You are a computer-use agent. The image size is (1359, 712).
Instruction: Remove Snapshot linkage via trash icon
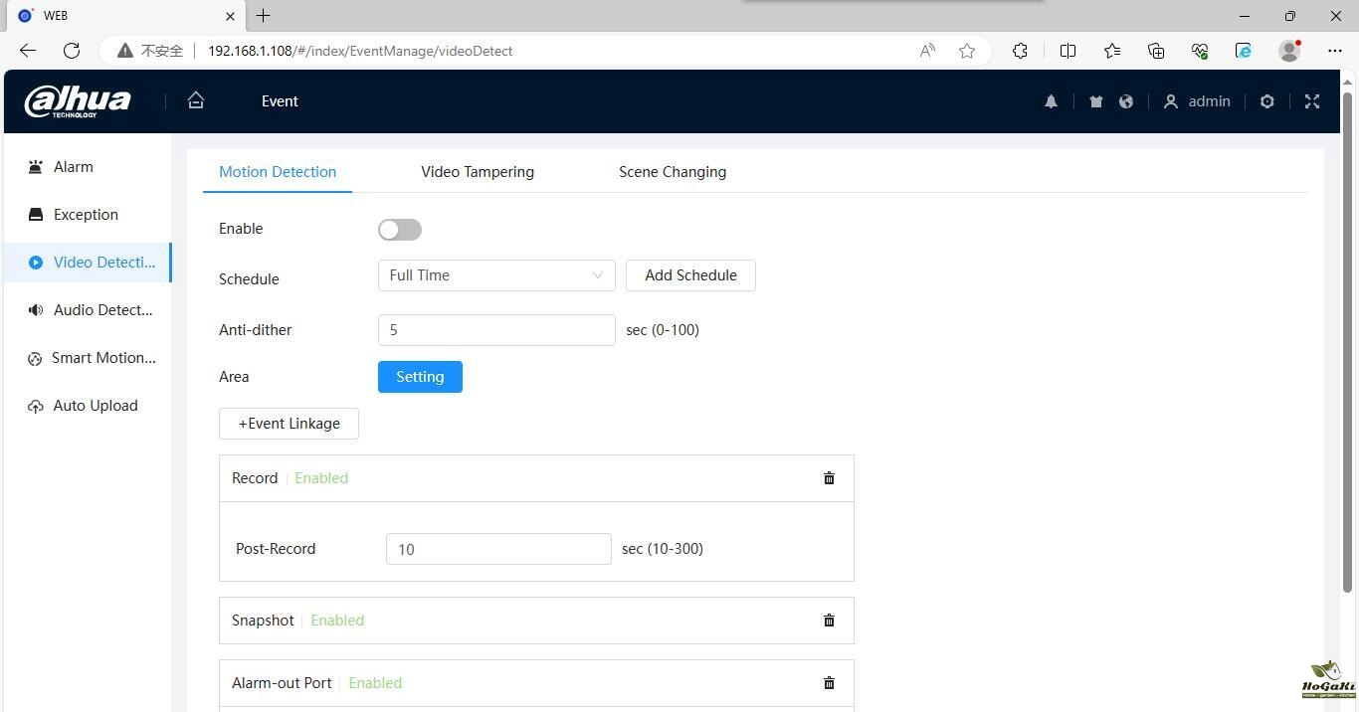[x=829, y=621]
